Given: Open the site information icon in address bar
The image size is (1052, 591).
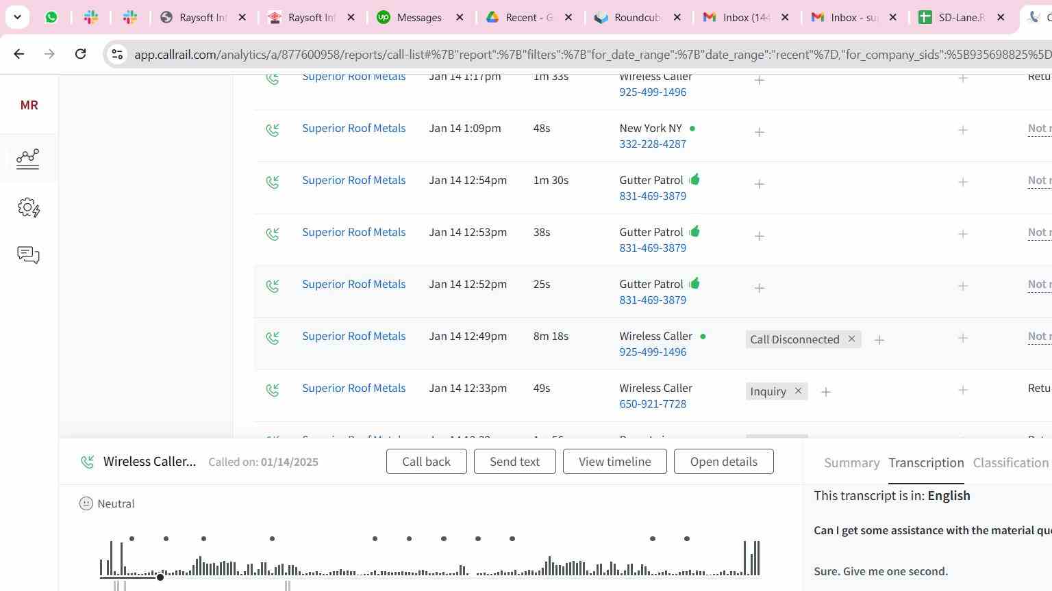Looking at the screenshot, I should tap(117, 54).
